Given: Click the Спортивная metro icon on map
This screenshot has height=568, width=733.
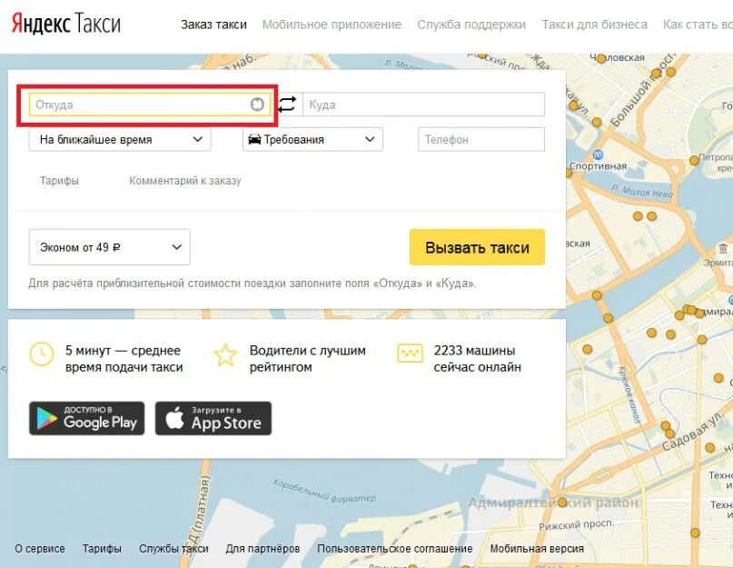Looking at the screenshot, I should coord(598,154).
